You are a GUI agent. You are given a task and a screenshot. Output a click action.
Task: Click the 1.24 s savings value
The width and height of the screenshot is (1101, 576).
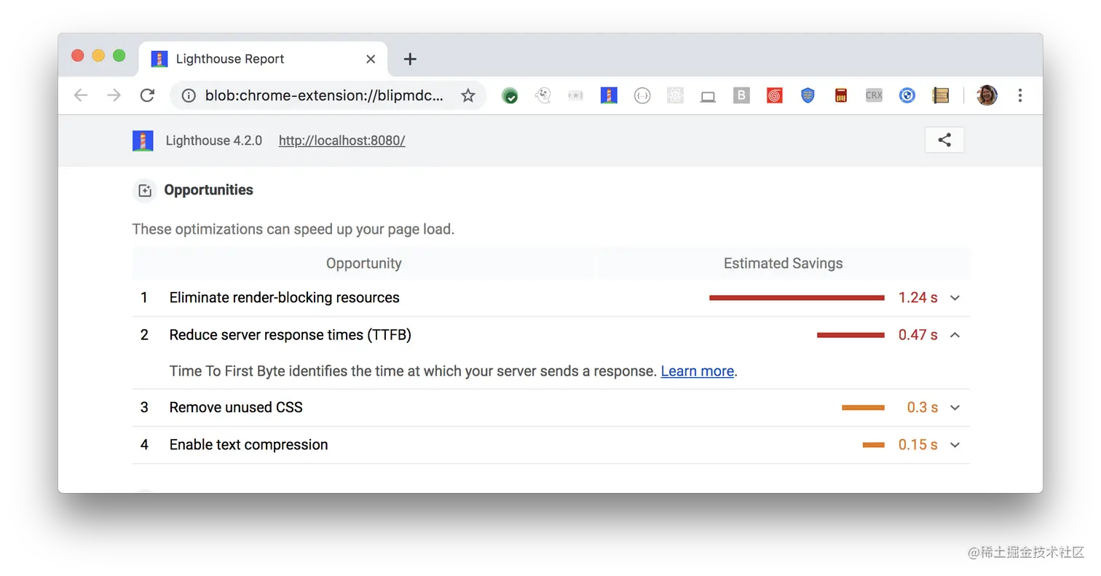917,298
